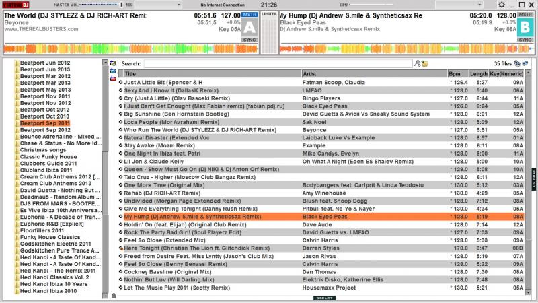The height and width of the screenshot is (303, 538).
Task: Select the Euphoric R&B [Explicit] folder
Action: point(52,224)
